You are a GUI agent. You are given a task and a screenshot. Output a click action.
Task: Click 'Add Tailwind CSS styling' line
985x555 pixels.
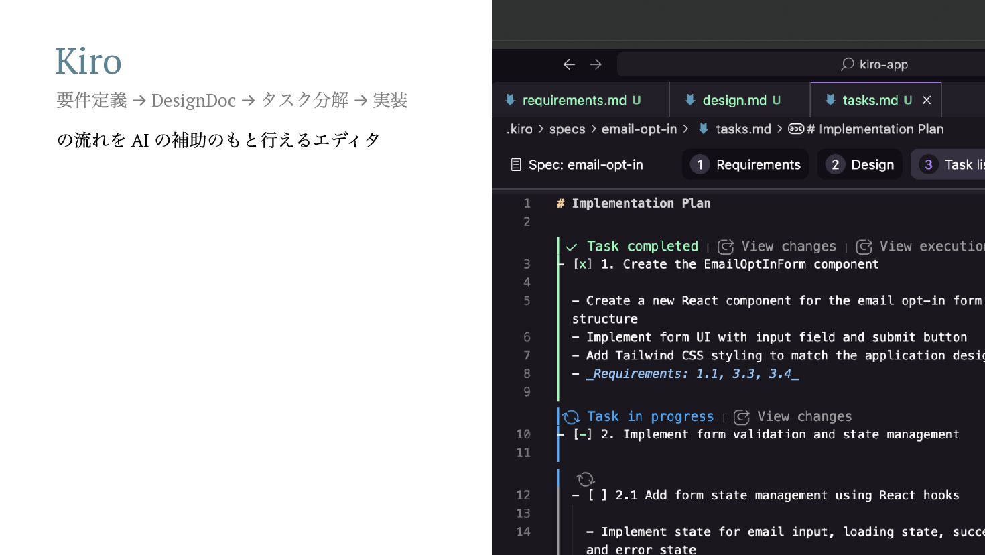[778, 355]
